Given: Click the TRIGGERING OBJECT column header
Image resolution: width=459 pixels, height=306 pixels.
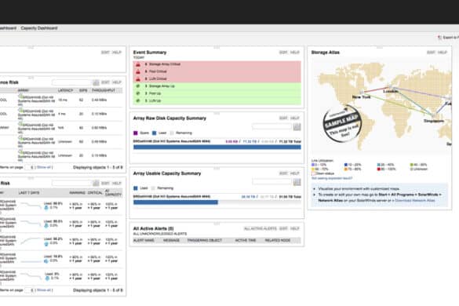Looking at the screenshot, I should (204, 240).
